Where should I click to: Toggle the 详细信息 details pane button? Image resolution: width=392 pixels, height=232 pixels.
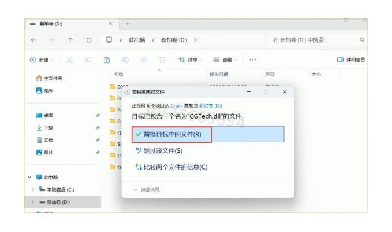(351, 60)
